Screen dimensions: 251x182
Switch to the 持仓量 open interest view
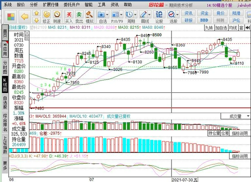tap(214, 133)
